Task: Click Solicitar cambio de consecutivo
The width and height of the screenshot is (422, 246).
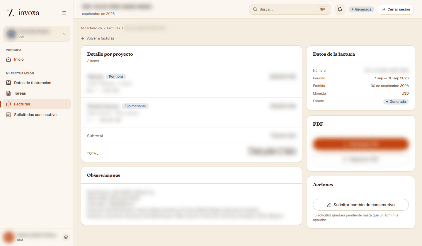Action: (361, 205)
